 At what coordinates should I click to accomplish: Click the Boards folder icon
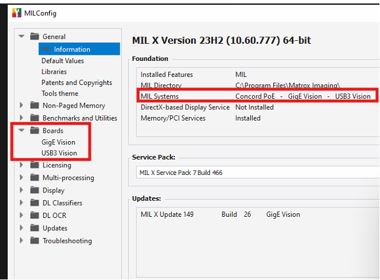click(34, 131)
